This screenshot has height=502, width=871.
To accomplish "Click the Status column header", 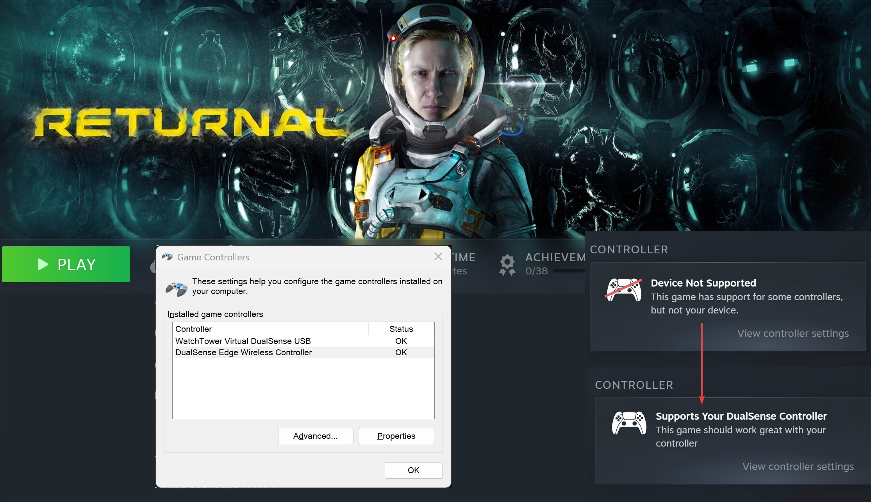I will pyautogui.click(x=401, y=329).
